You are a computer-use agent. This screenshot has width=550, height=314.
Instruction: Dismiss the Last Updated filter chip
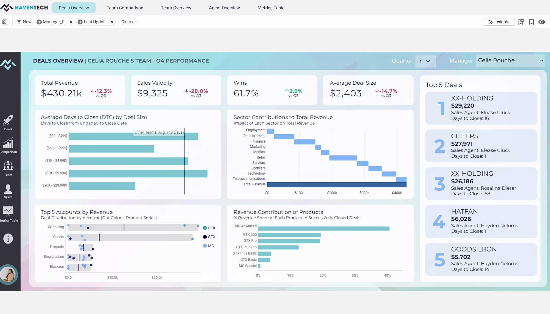click(112, 22)
